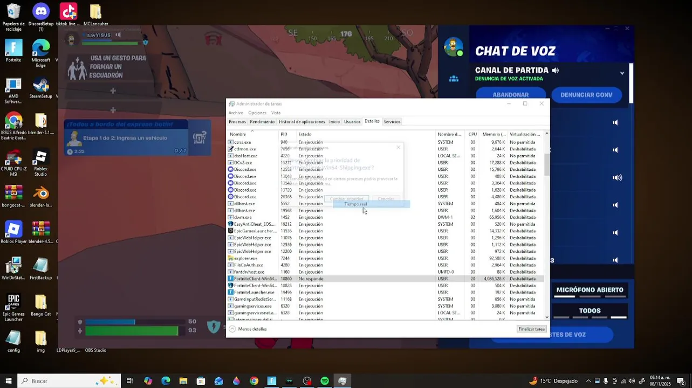Open the Archivo menu in Task Manager

[x=236, y=113]
